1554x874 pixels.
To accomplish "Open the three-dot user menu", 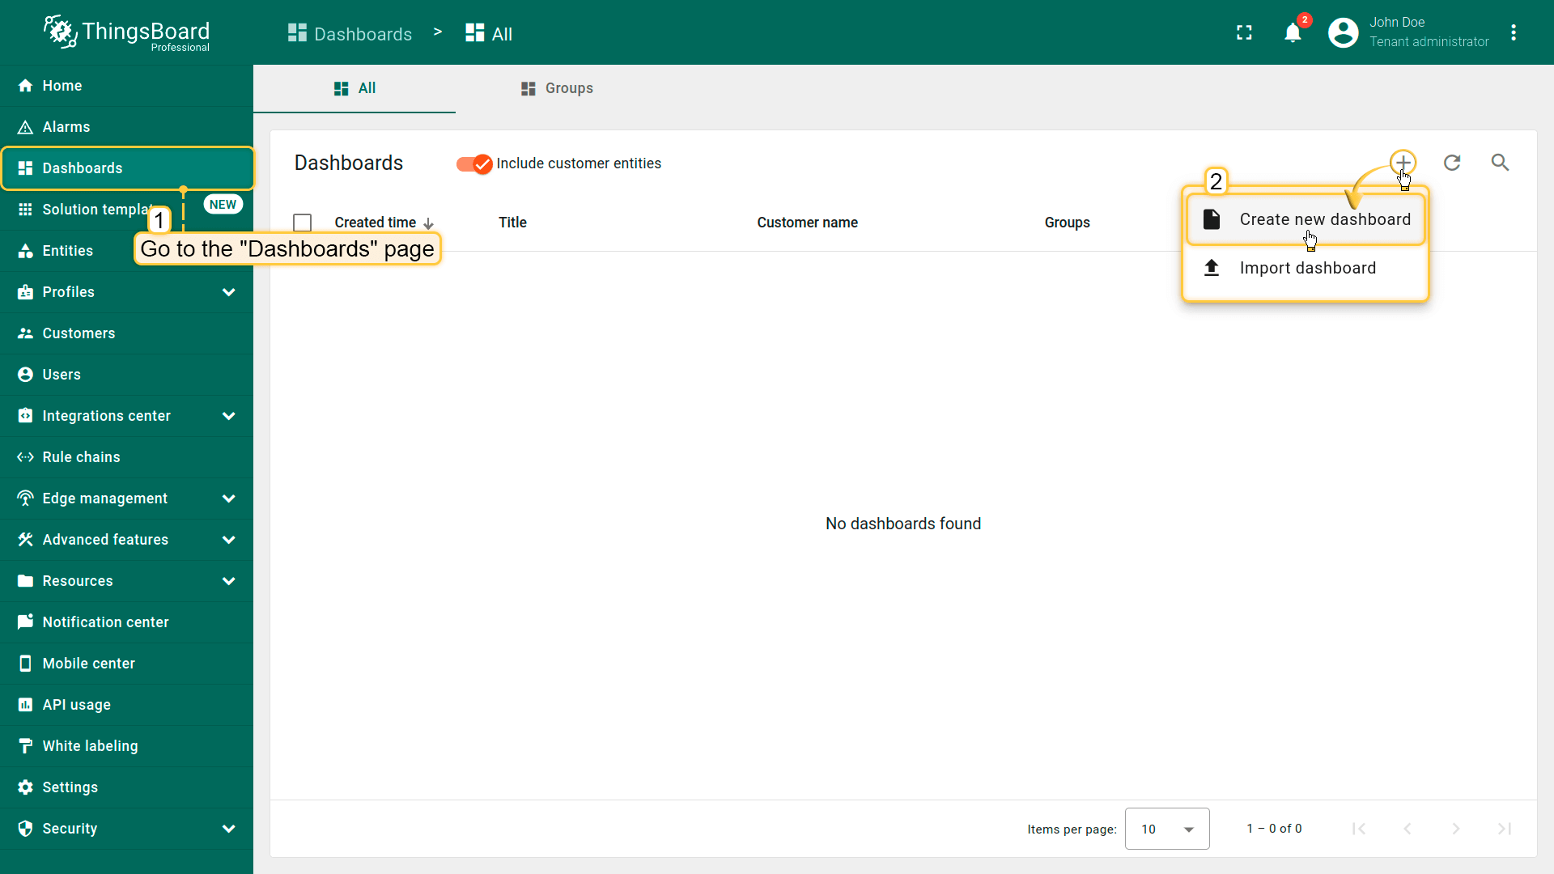I will (1514, 33).
